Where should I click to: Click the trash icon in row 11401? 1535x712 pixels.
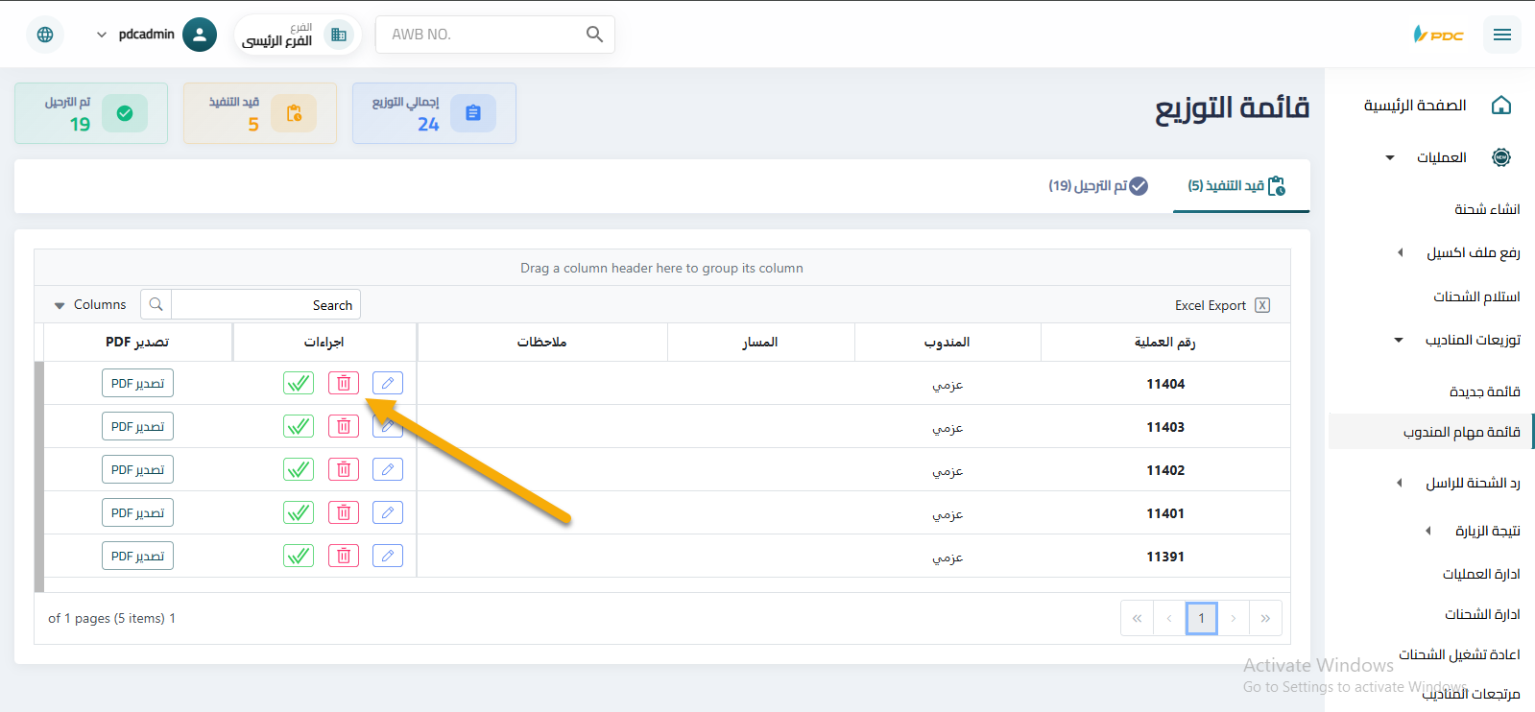tap(344, 512)
